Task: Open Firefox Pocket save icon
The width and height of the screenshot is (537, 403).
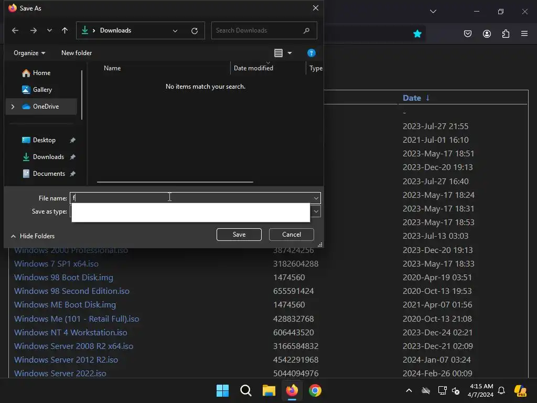Action: tap(467, 34)
